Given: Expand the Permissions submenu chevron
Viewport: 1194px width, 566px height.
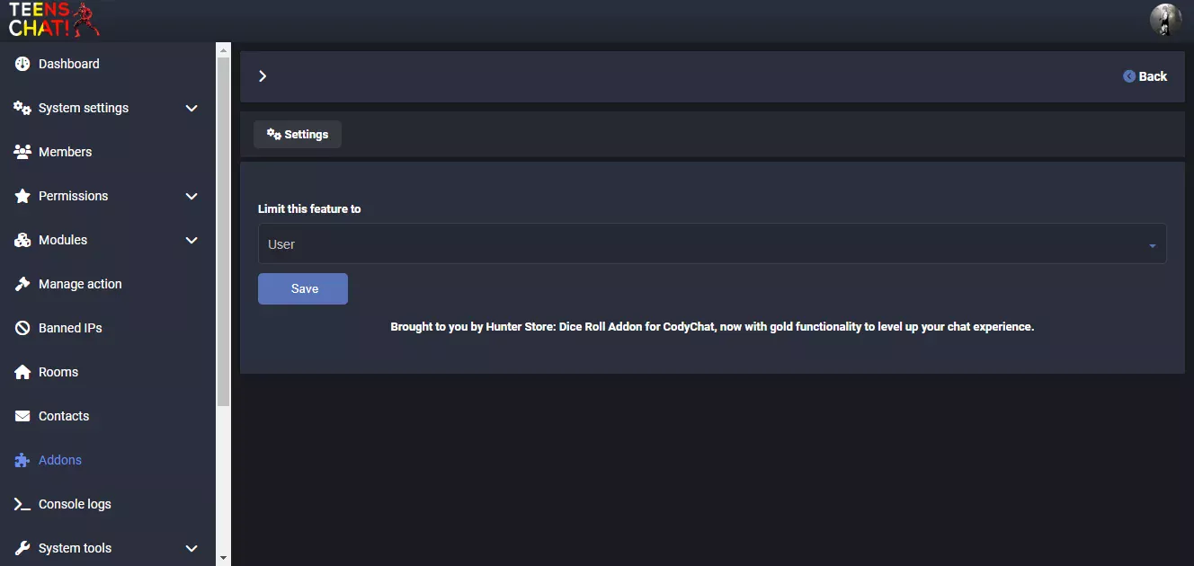Looking at the screenshot, I should point(192,196).
